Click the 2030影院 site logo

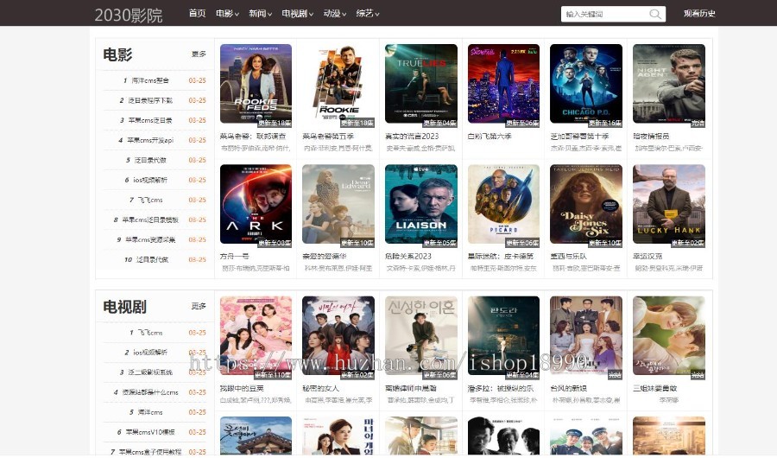click(129, 15)
